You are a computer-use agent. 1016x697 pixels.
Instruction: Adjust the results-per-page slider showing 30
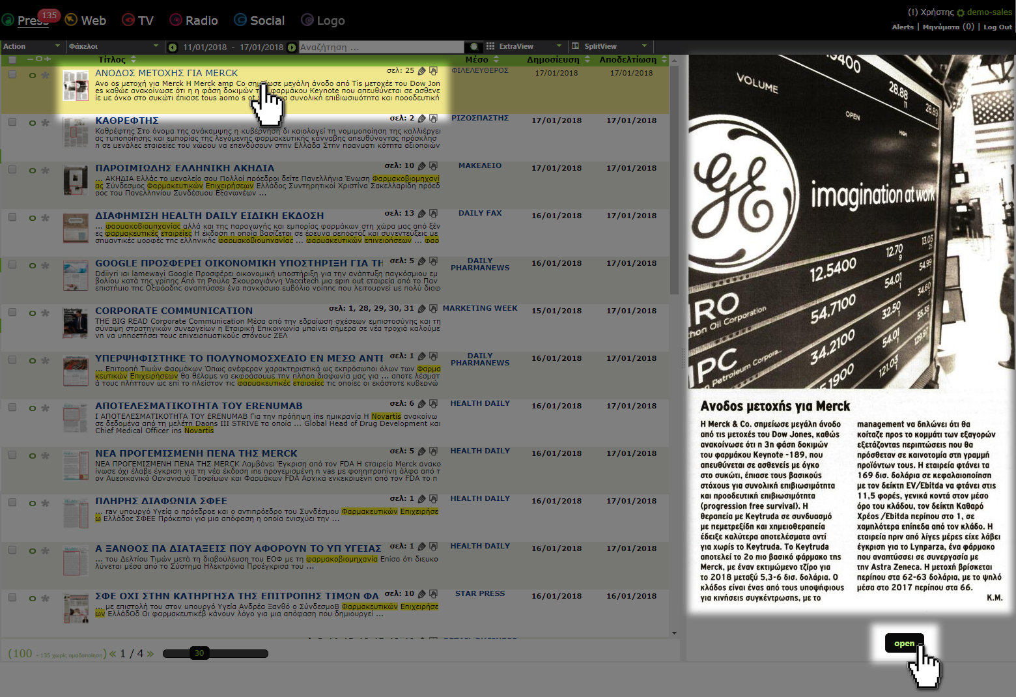pos(199,653)
